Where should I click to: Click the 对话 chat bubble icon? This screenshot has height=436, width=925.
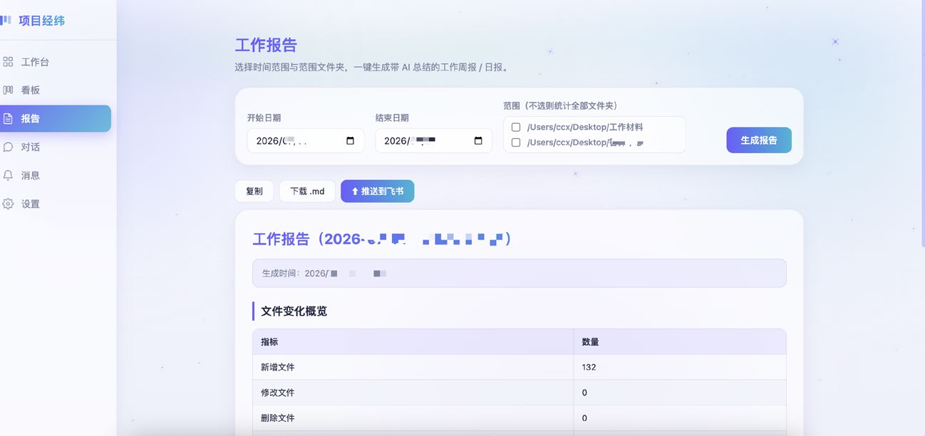[x=8, y=147]
